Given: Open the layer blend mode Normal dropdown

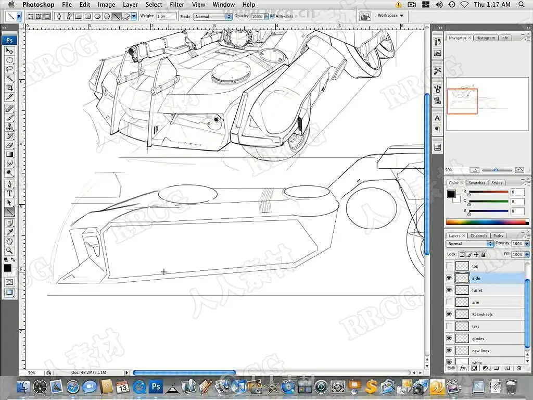Looking at the screenshot, I should [470, 244].
